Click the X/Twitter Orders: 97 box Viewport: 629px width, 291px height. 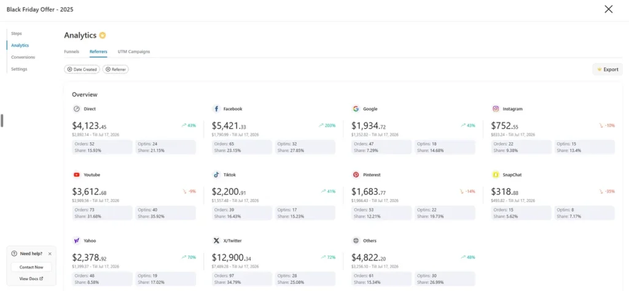tap(242, 279)
